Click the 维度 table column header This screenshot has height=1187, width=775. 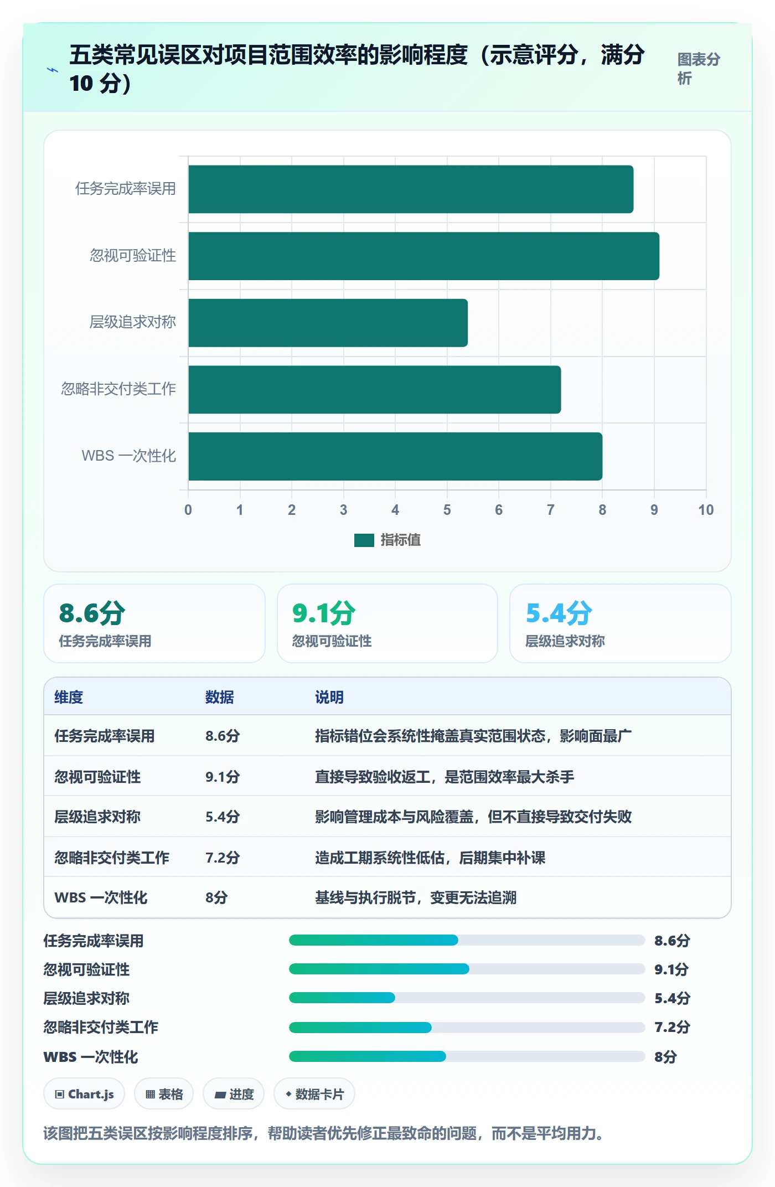coord(69,697)
